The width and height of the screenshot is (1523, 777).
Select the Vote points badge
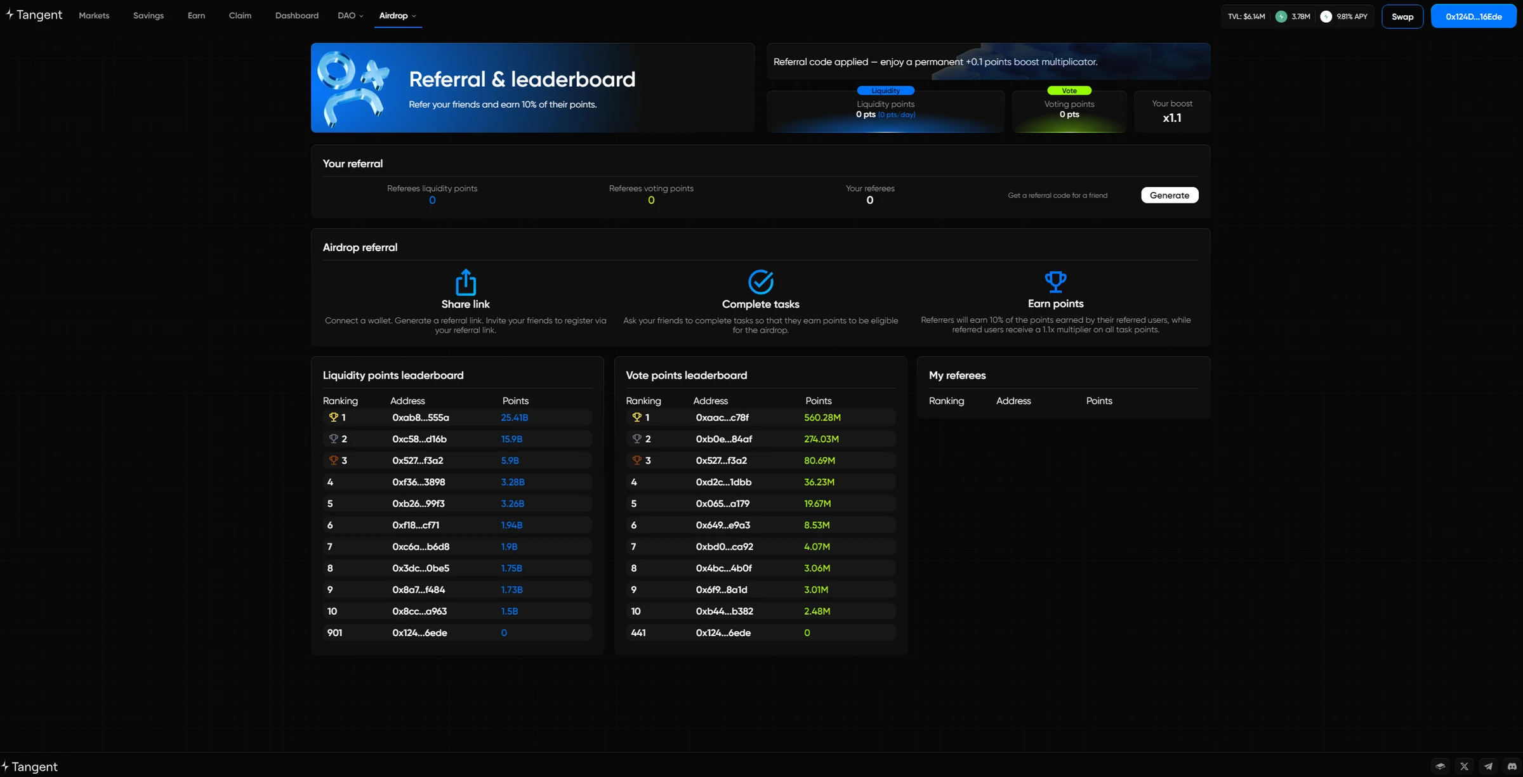1069,91
